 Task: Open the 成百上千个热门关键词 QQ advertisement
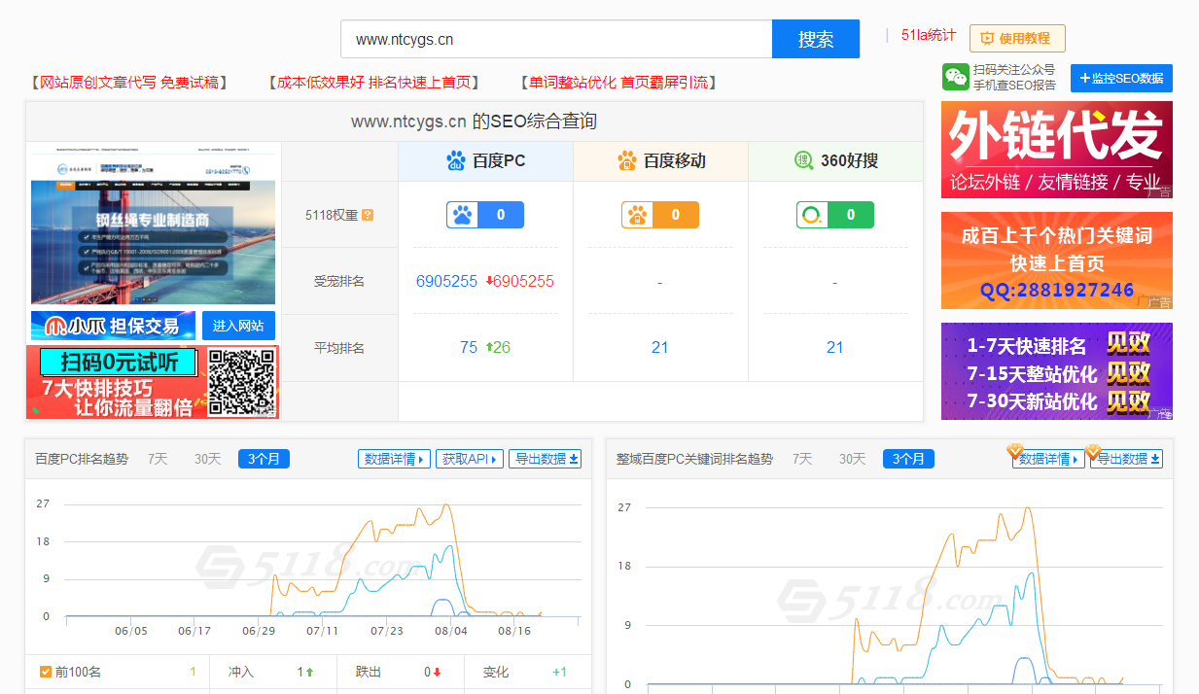click(1057, 260)
